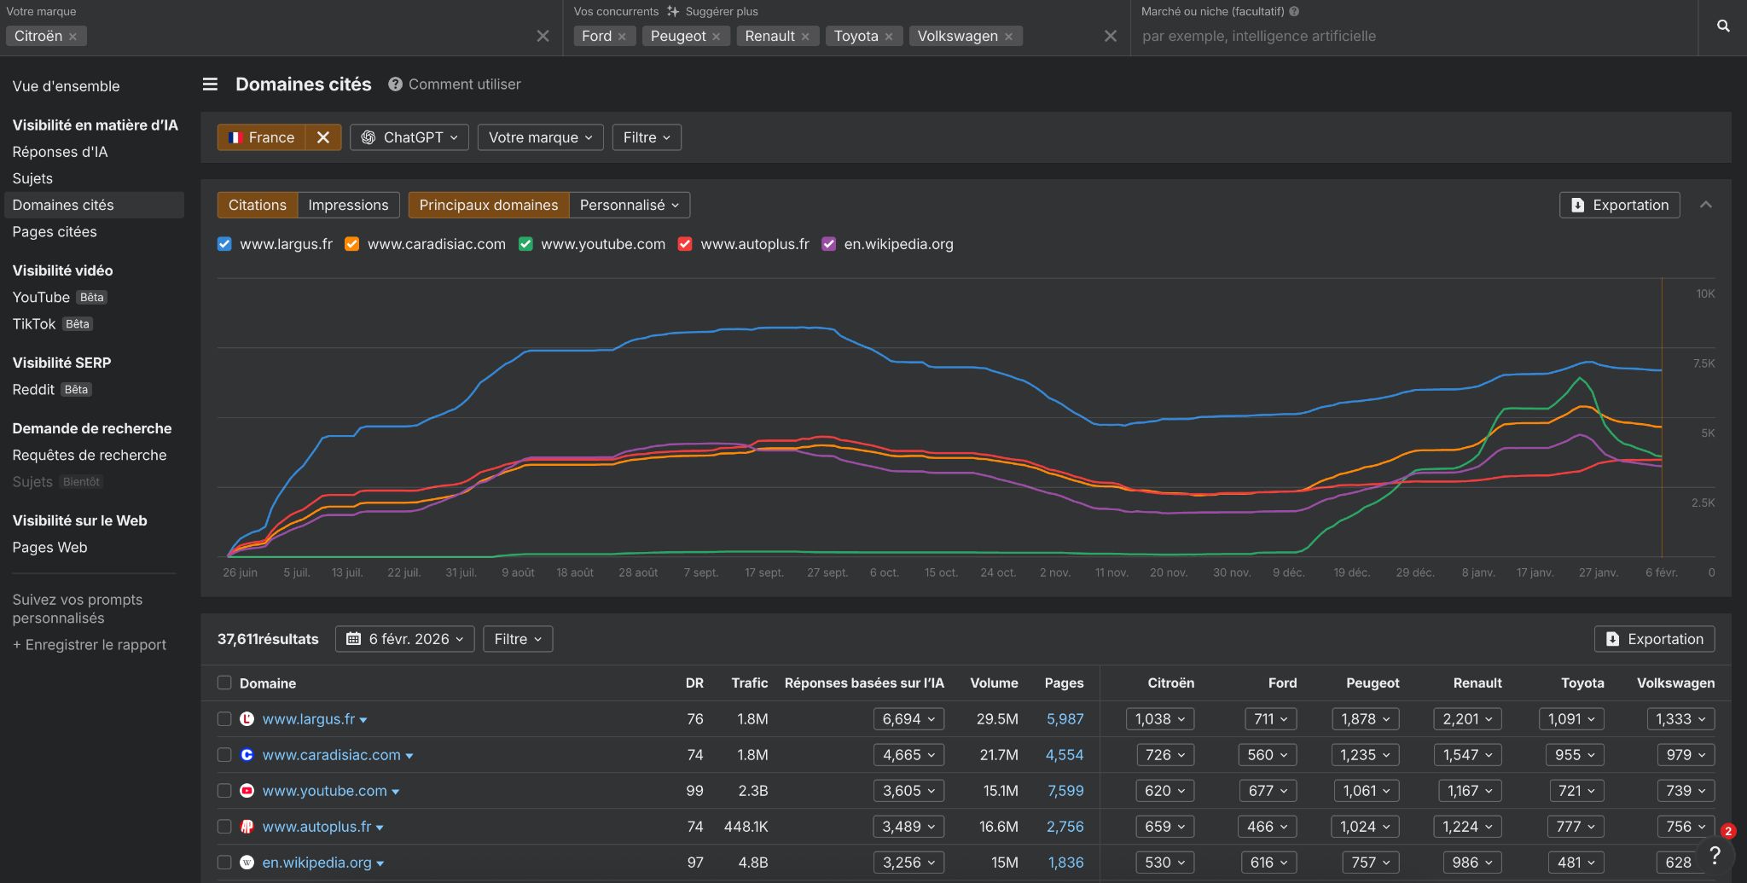Remove the Toyota competitor tag
Image resolution: width=1747 pixels, height=883 pixels.
coord(889,37)
